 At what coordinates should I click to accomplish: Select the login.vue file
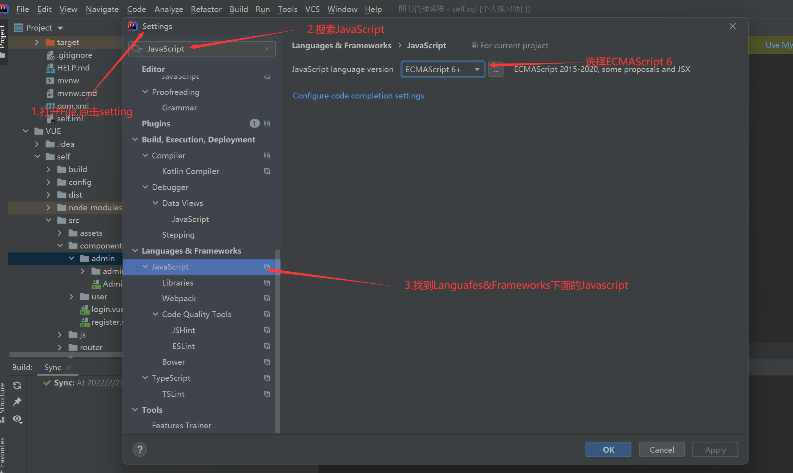pos(107,309)
